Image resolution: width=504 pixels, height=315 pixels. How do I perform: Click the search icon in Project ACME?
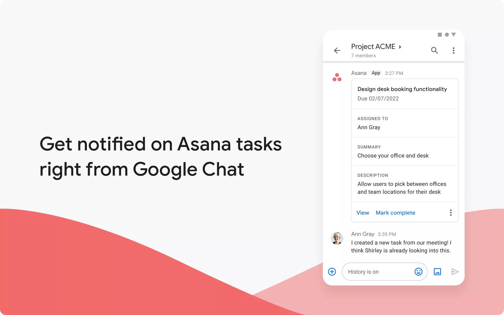tap(434, 50)
